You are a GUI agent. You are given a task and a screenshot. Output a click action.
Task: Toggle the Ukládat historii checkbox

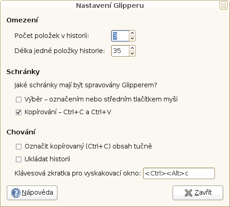pos(19,159)
